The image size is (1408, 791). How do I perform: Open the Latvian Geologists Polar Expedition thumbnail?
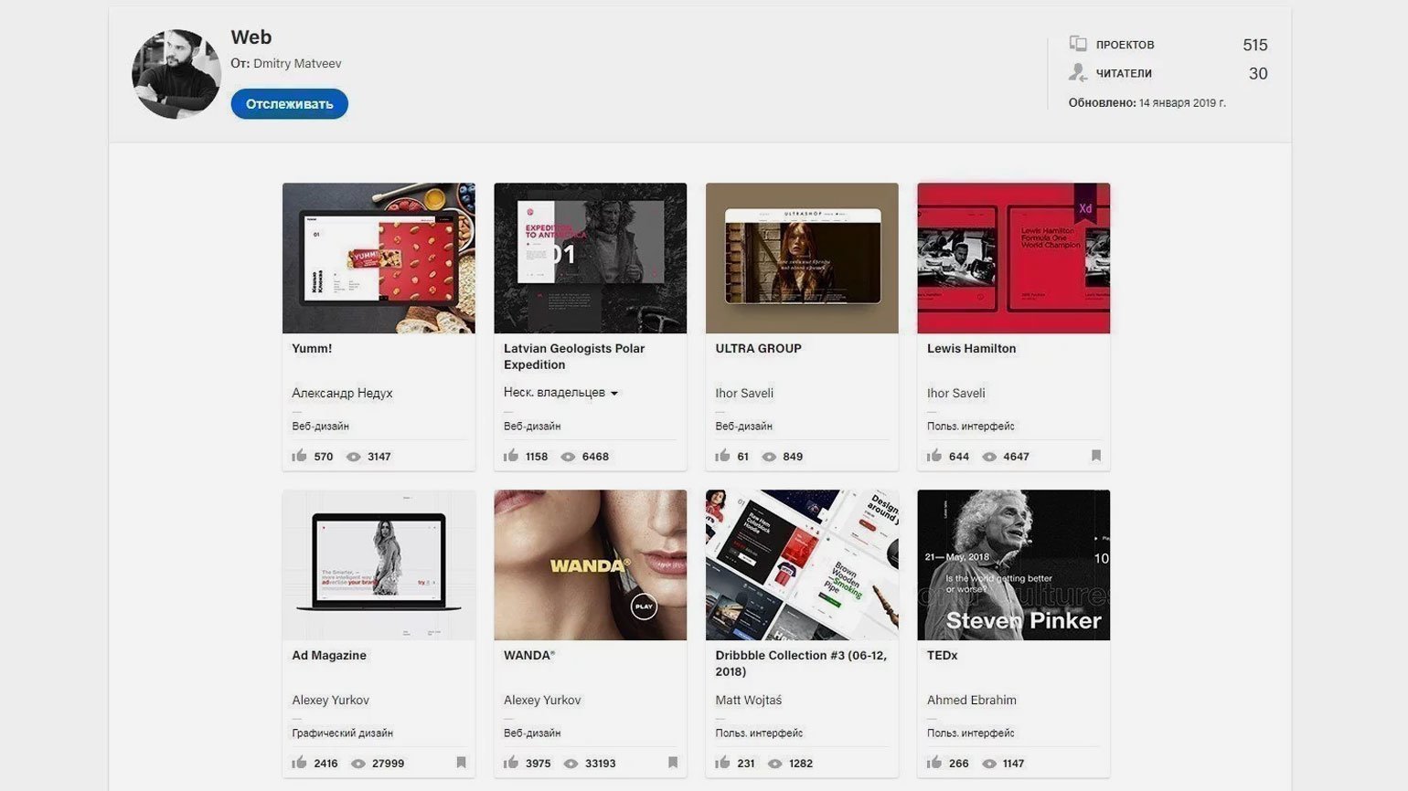point(590,258)
